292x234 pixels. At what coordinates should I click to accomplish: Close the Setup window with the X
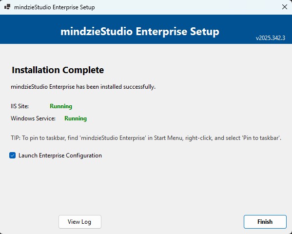tap(284, 7)
